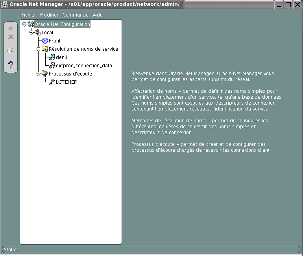Viewport: 303px width, 256px height.
Task: Click 'Méthodes de résolution de noms' paragraph
Action: (x=200, y=127)
